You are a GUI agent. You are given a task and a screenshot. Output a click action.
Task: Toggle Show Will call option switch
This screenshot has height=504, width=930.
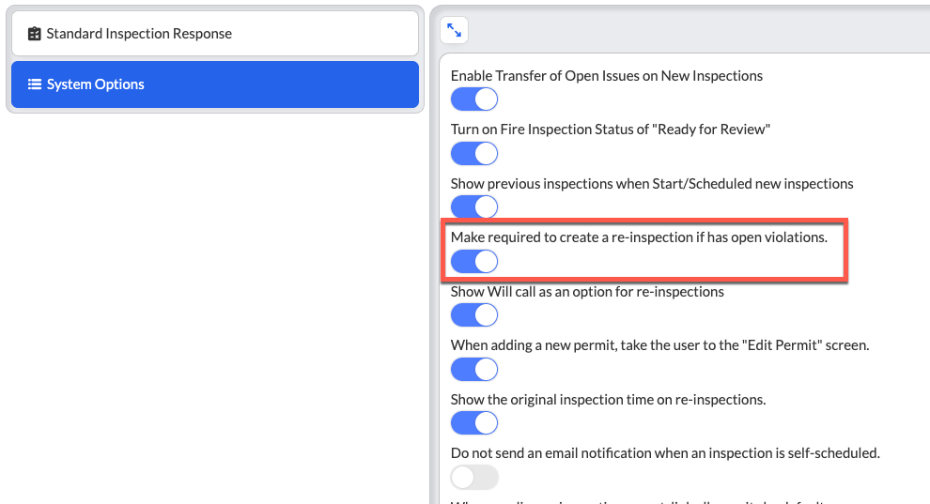[474, 315]
